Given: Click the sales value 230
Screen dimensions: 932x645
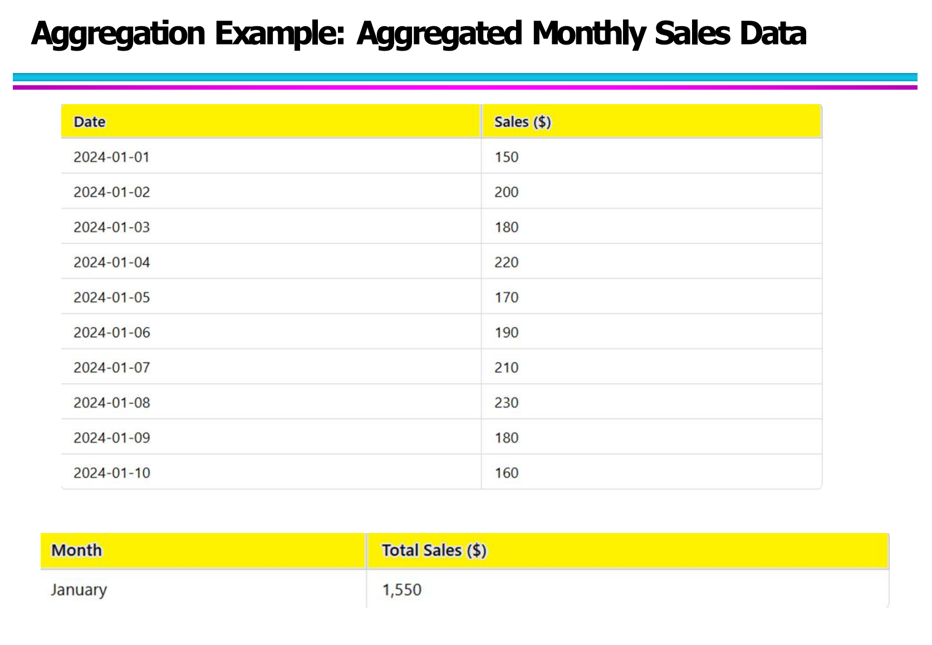Looking at the screenshot, I should click(506, 403).
